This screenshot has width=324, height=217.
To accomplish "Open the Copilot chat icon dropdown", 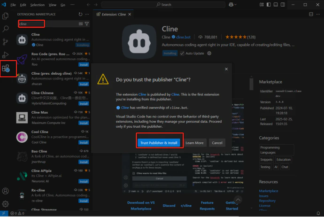I will [x=232, y=5].
